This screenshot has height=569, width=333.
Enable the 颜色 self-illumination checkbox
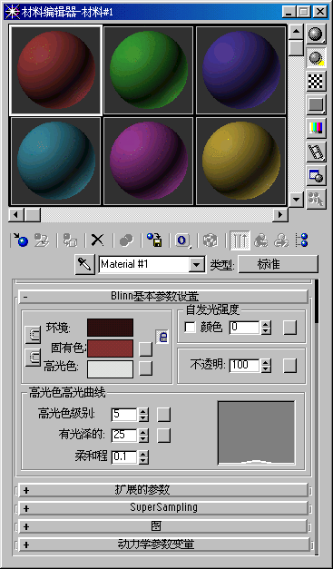[190, 328]
